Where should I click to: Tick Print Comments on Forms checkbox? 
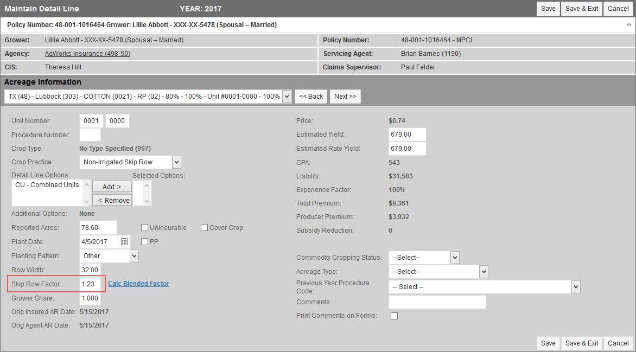coord(394,316)
